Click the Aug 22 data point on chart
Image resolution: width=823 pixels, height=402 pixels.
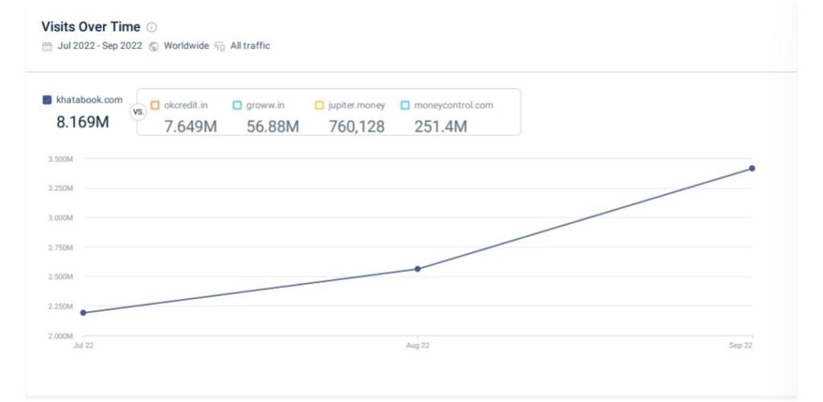417,269
